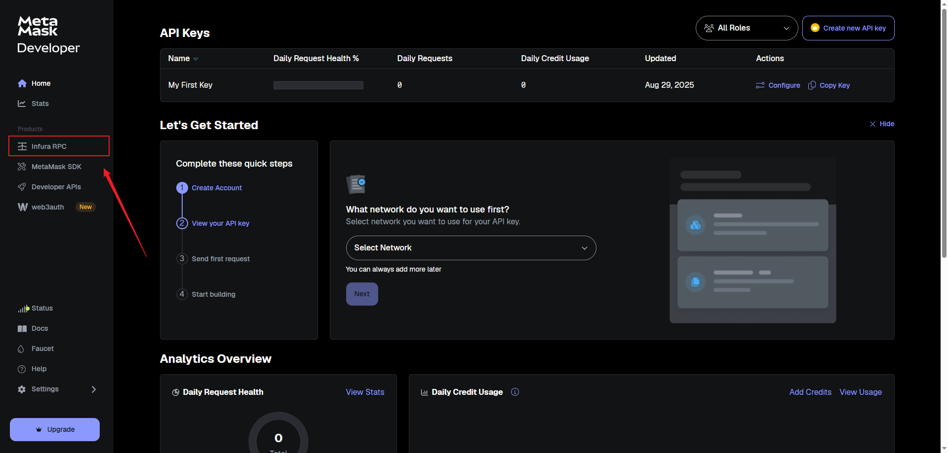This screenshot has height=453, width=948.
Task: Click the Create Account step link
Action: 217,188
